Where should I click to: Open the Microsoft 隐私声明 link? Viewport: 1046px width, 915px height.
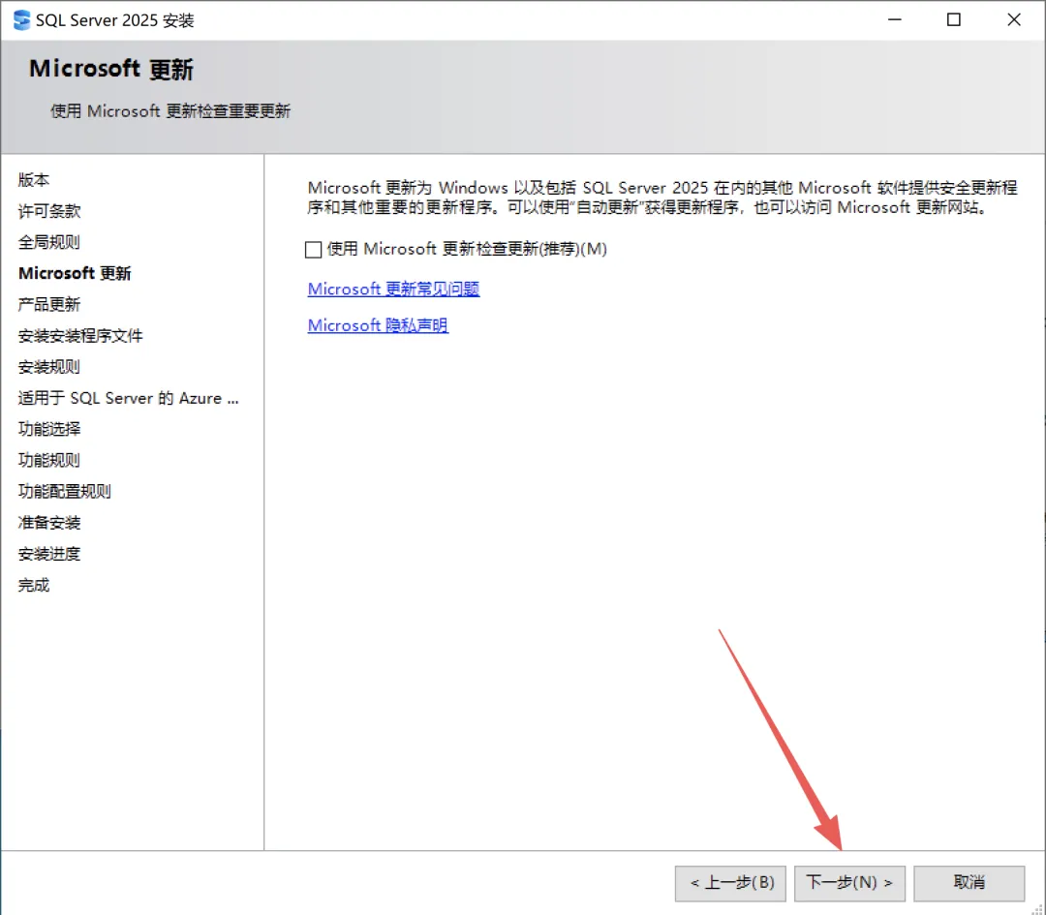(x=378, y=325)
